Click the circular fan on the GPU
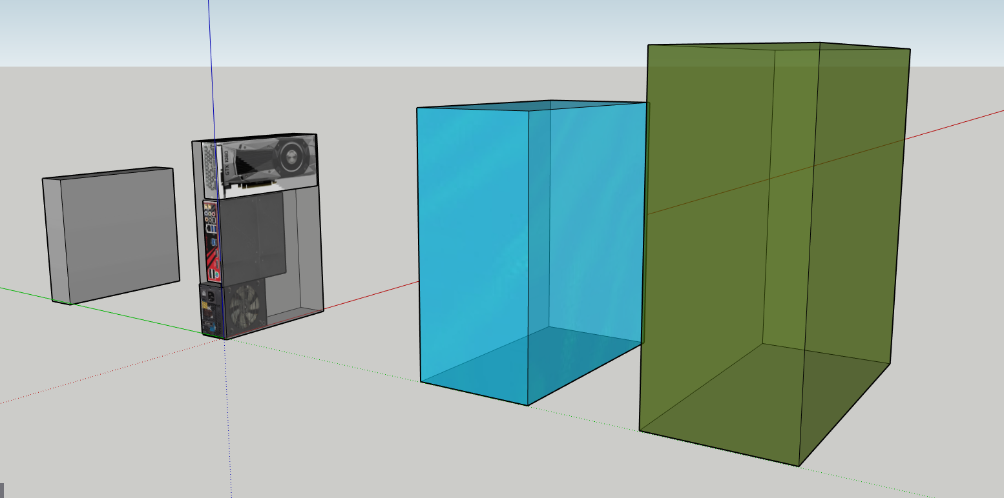 (x=292, y=157)
